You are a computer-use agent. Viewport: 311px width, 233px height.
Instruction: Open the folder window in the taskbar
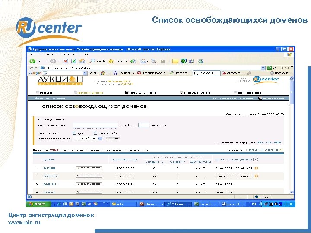123,204
